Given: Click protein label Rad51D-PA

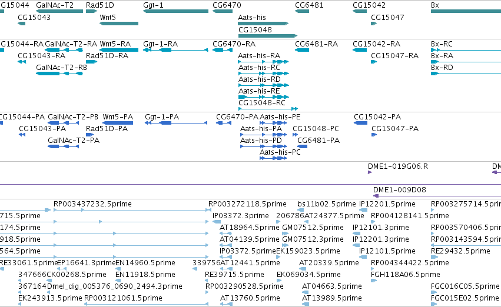Looking at the screenshot, I should 107,129.
